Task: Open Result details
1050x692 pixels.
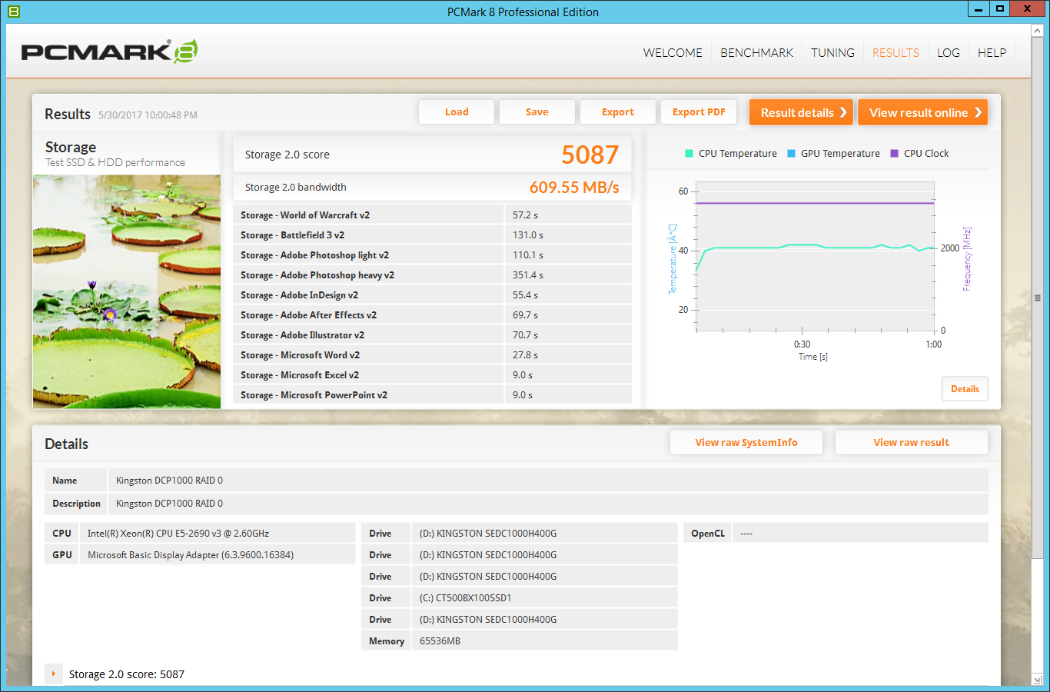Action: point(801,112)
